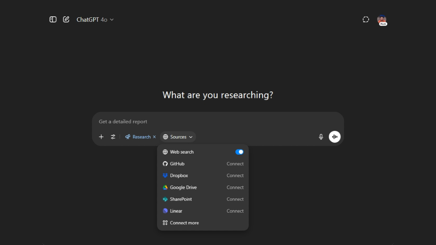Select the GitHub source entry
This screenshot has height=245, width=436.
pyautogui.click(x=177, y=164)
